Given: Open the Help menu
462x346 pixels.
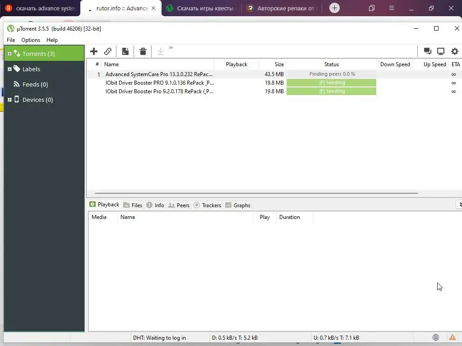Looking at the screenshot, I should point(52,40).
